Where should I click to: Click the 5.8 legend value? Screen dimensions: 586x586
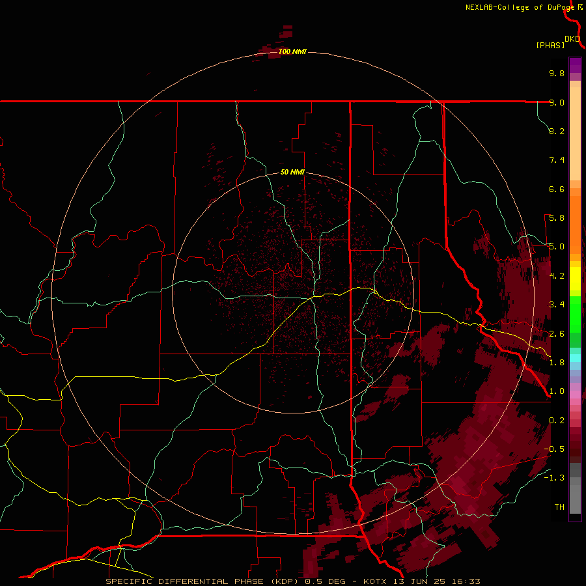point(557,218)
